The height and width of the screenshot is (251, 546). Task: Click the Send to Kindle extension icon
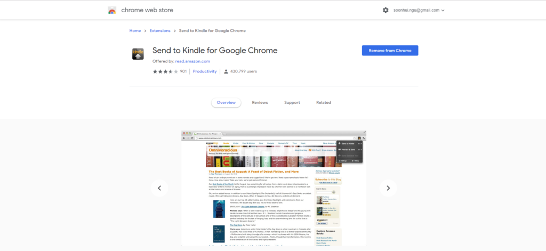[138, 54]
